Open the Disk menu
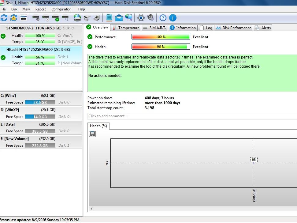Image resolution: width=297 pixels, height=223 pixels. [x=14, y=9]
